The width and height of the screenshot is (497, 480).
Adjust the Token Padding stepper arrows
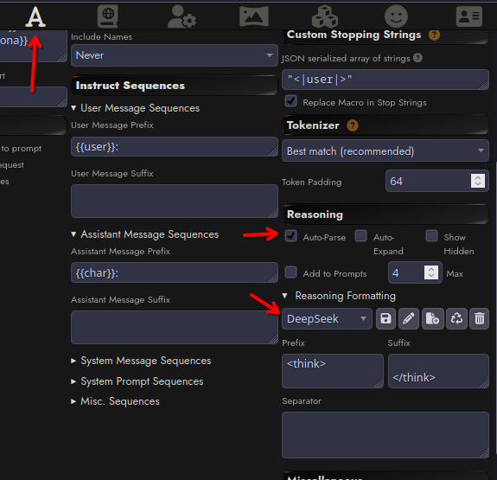click(478, 181)
